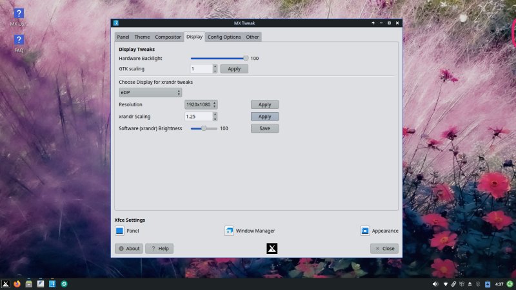Switch to the Theme tab

(142, 37)
